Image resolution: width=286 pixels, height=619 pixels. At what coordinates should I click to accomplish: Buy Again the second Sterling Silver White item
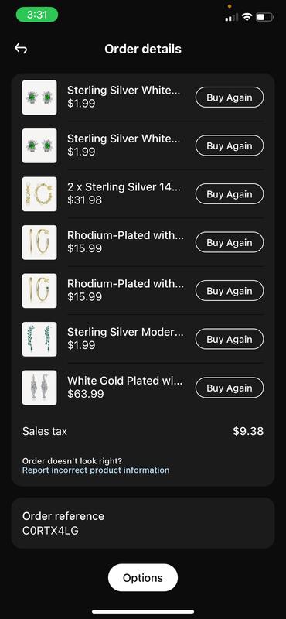coord(230,145)
